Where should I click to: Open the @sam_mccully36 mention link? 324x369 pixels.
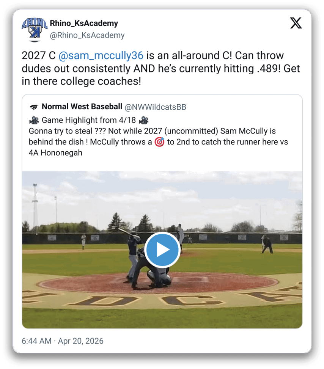(101, 56)
